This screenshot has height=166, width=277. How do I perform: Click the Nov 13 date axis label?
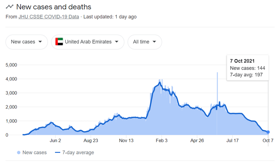coord(126,141)
